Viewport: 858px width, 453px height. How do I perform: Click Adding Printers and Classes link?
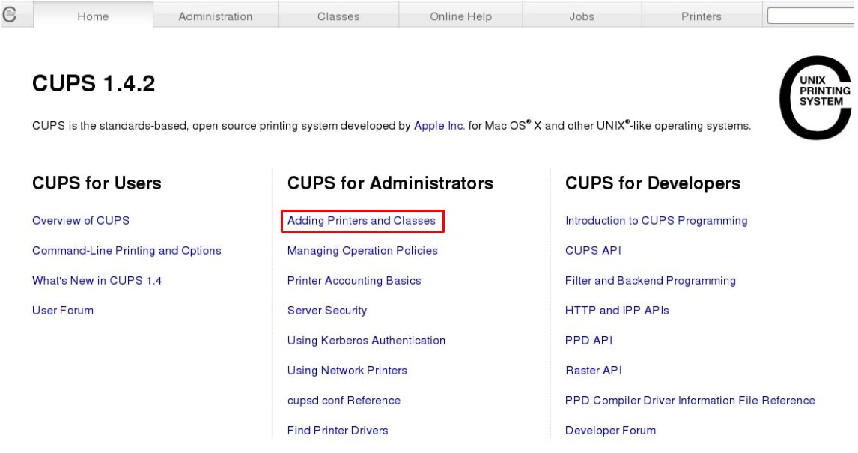pyautogui.click(x=362, y=221)
